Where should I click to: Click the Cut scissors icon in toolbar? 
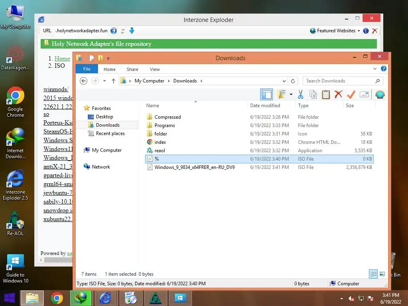(x=300, y=95)
